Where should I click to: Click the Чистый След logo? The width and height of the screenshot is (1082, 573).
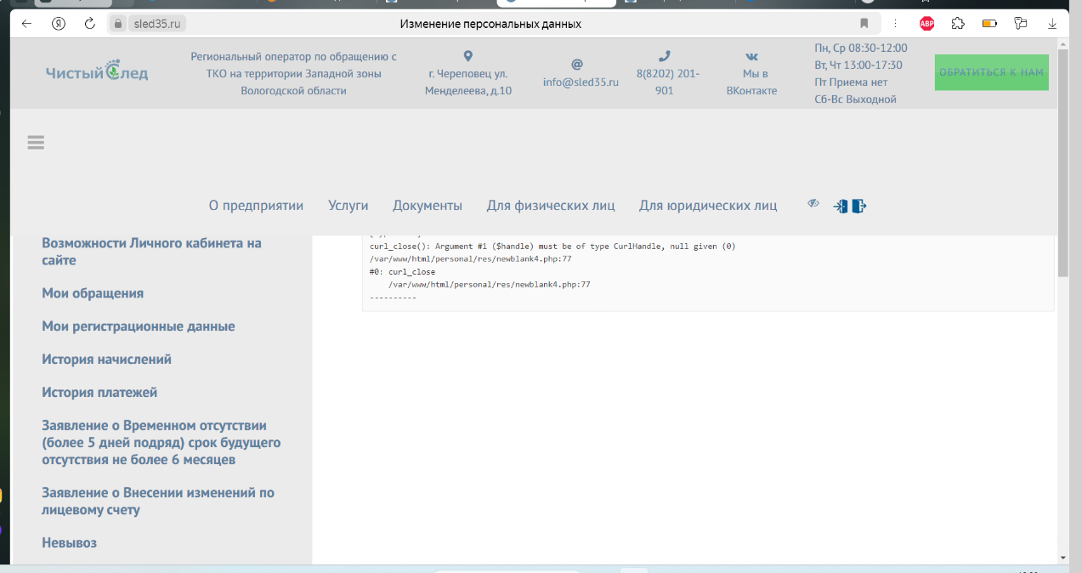97,73
